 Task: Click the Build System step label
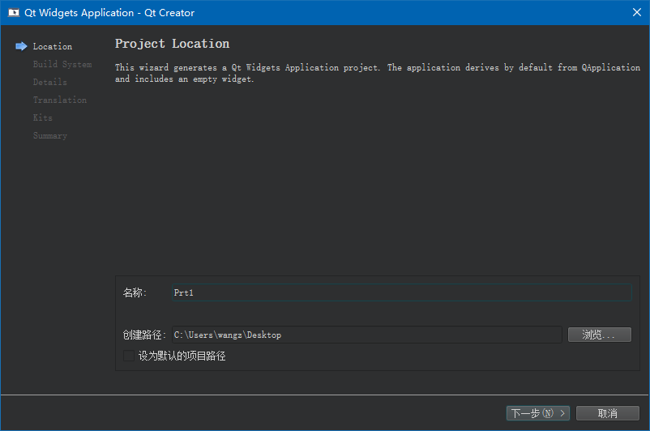pos(62,64)
